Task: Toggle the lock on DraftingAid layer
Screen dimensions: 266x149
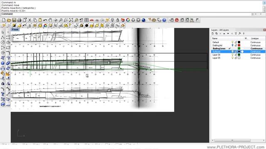Action: pyautogui.click(x=236, y=45)
